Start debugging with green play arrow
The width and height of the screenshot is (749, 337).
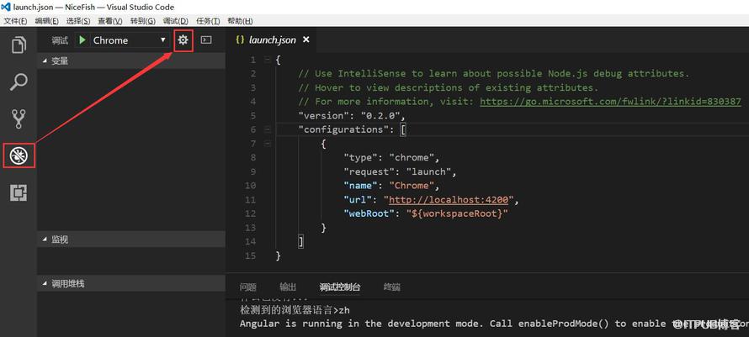coord(82,40)
